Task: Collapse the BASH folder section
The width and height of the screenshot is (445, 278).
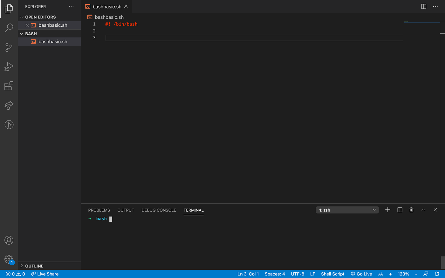Action: click(49, 34)
